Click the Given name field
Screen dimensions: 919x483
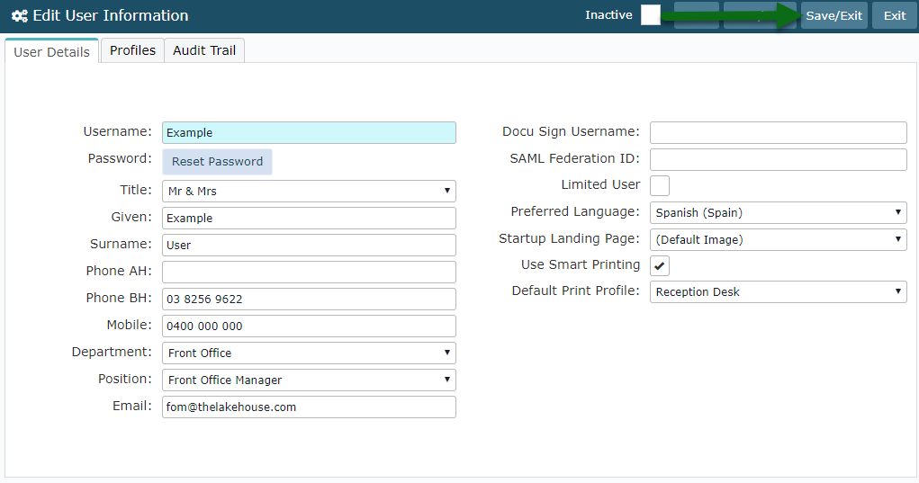pyautogui.click(x=309, y=218)
